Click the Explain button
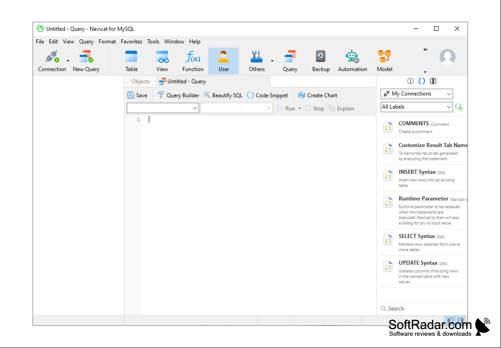The height and width of the screenshot is (348, 501). (x=341, y=108)
